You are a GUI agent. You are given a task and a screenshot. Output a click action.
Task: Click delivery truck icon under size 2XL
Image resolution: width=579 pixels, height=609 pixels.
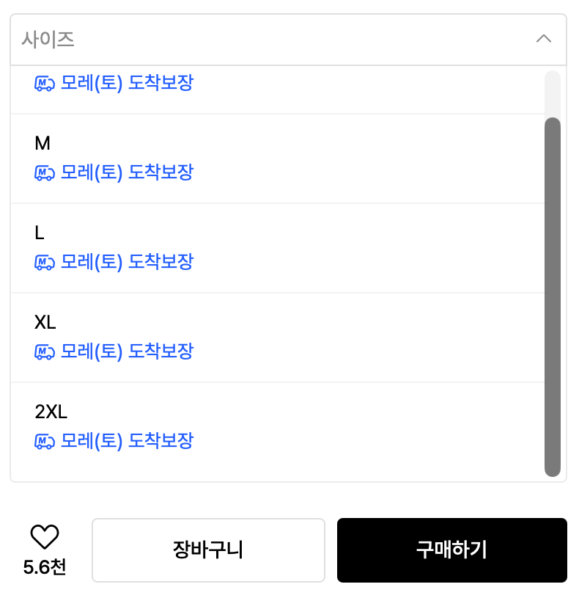45,442
